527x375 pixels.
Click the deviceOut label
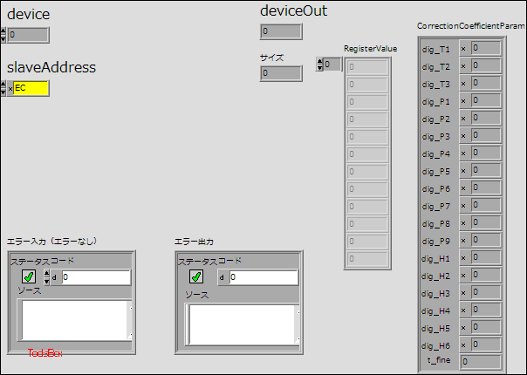(293, 10)
